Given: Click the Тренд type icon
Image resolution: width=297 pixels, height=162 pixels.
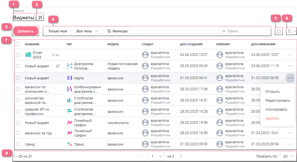Looking at the screenshot, I should coord(70,144).
